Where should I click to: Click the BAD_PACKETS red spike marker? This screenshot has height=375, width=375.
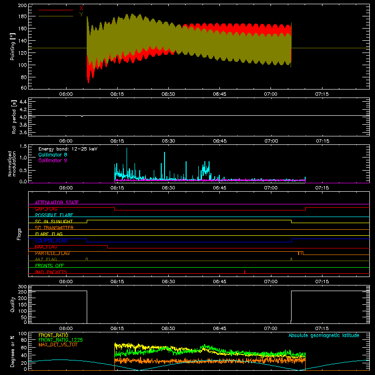245,272
